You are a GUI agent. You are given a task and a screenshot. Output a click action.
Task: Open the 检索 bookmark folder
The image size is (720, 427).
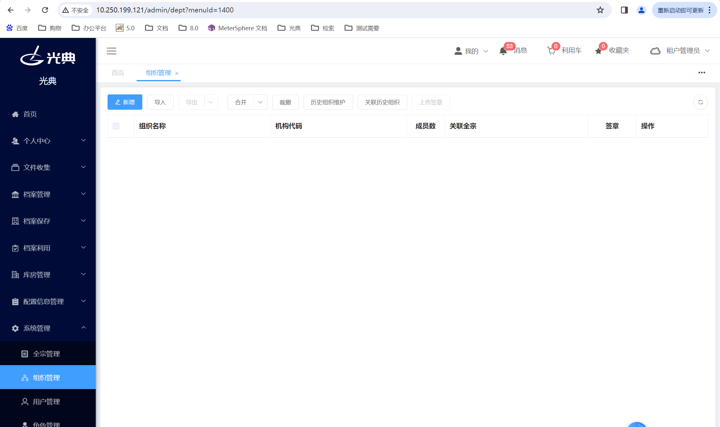pyautogui.click(x=322, y=28)
